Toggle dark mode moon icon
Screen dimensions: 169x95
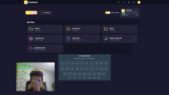pos(134,2)
